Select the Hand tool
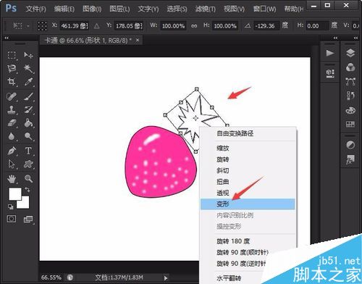 pyautogui.click(x=12, y=179)
